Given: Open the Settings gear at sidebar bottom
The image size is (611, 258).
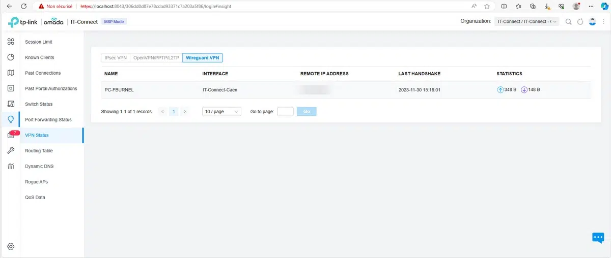Looking at the screenshot, I should pyautogui.click(x=11, y=246).
